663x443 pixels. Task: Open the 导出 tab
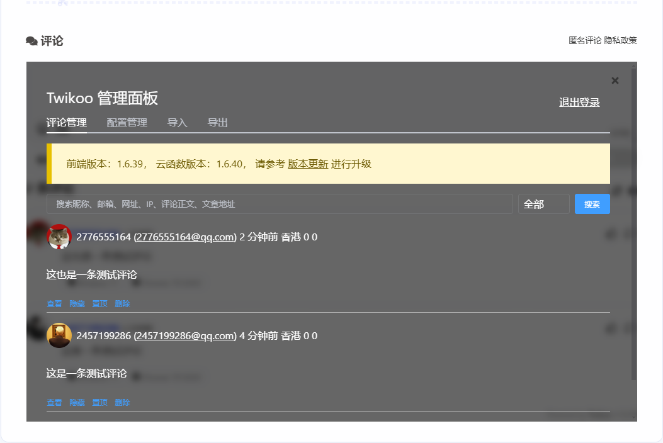click(x=217, y=123)
